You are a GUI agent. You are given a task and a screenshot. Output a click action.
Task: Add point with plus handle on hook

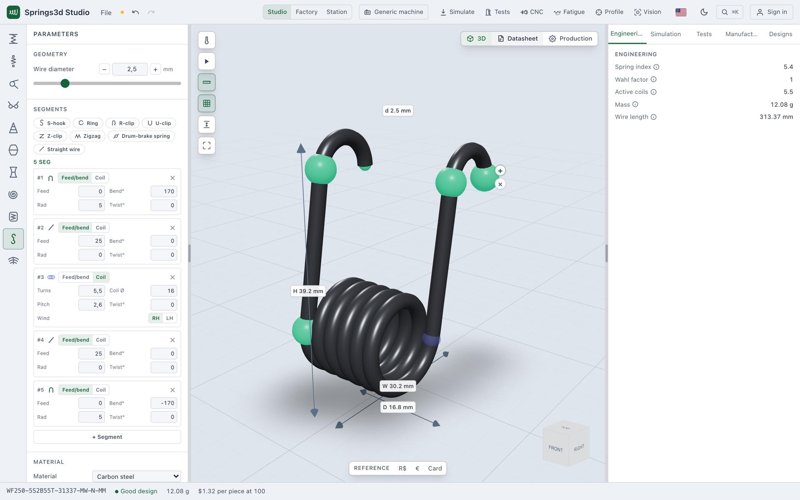coord(500,170)
